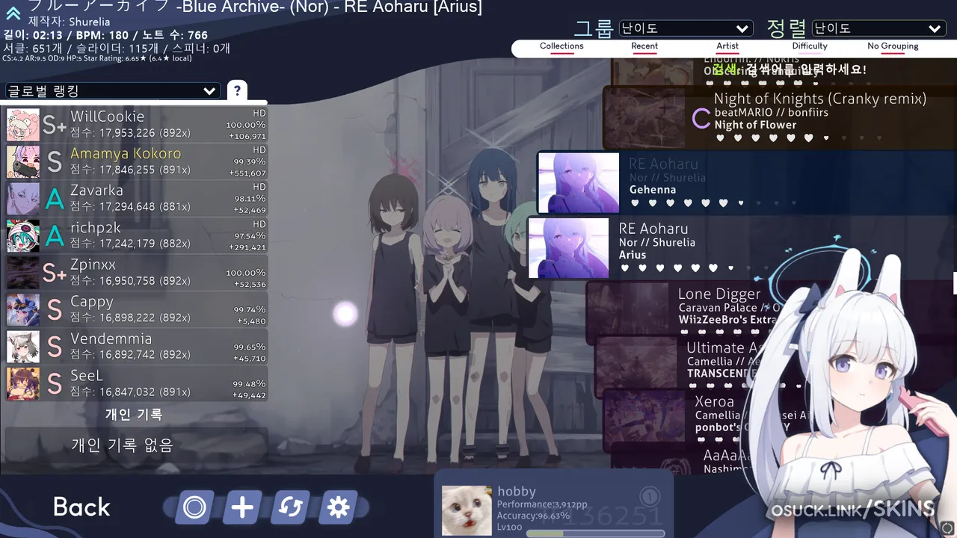This screenshot has width=957, height=538.
Task: Switch to the Collections tab
Action: pos(561,47)
